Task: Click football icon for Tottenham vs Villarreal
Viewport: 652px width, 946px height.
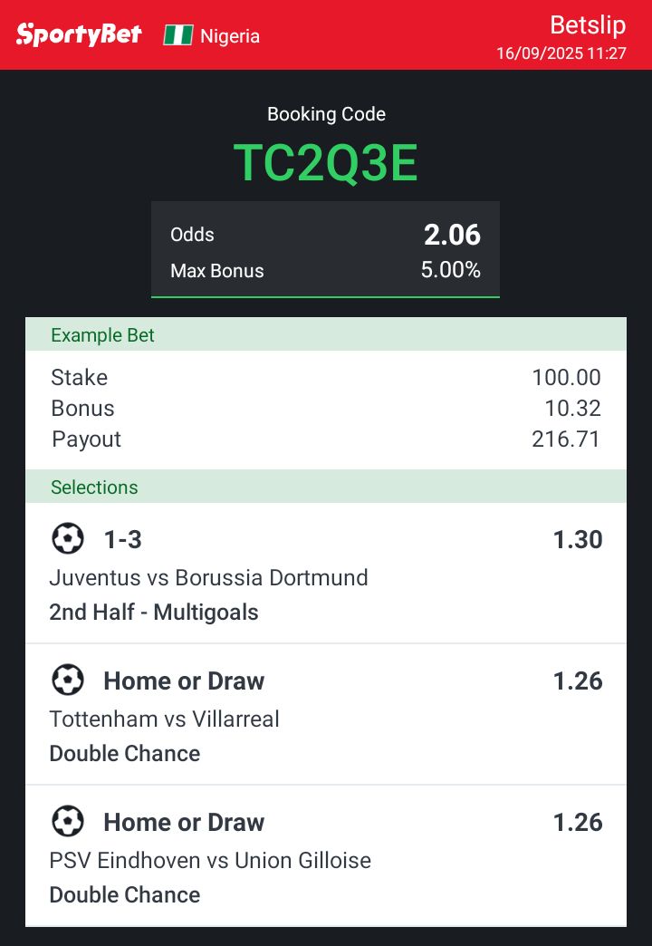Action: tap(67, 680)
